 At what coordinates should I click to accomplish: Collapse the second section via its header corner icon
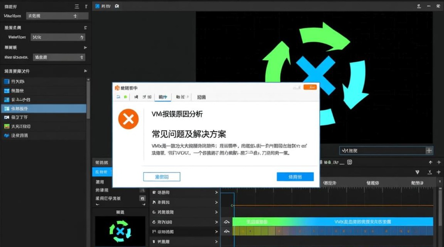point(86,28)
